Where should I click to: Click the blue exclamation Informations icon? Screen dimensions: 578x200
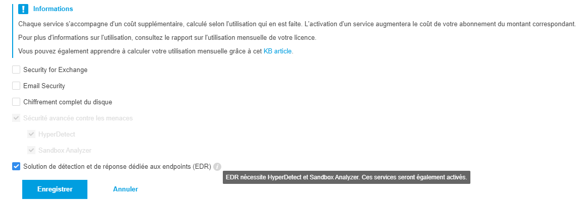coord(23,9)
